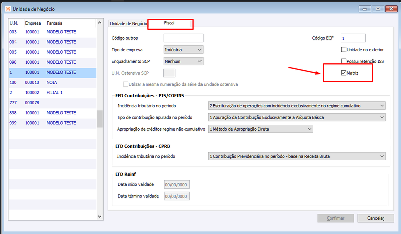Minimize the Unidade de Negócio window
401x234 pixels.
tap(365, 9)
